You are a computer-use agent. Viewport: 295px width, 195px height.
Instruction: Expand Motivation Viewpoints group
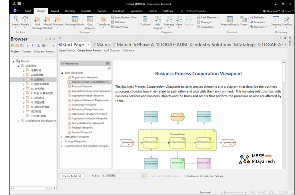coord(62,137)
